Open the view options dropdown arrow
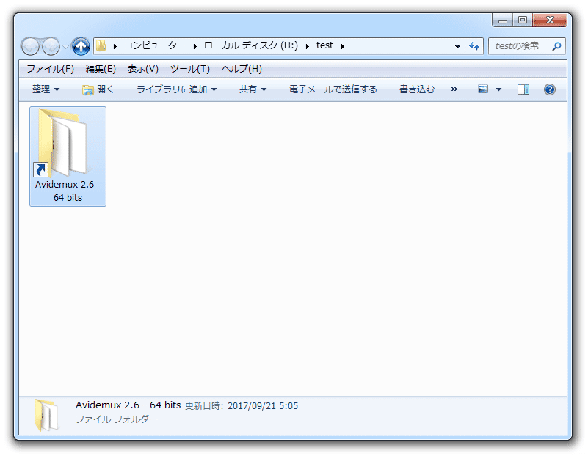This screenshot has width=588, height=456. tap(498, 89)
